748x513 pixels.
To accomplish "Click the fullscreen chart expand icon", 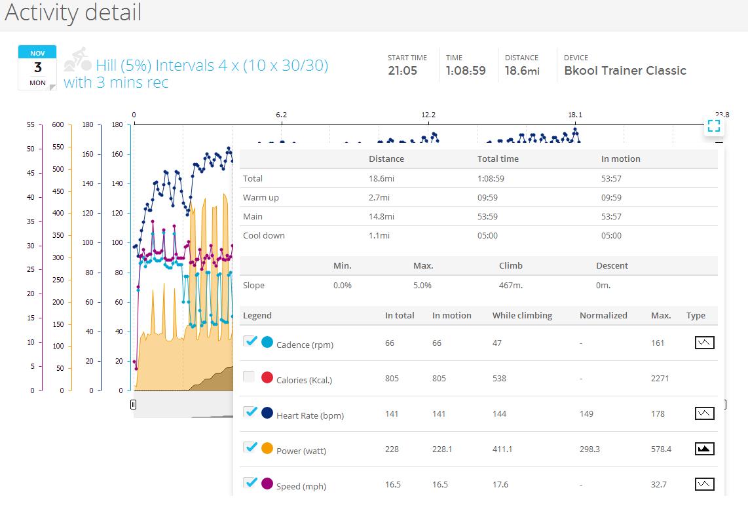I will [714, 126].
